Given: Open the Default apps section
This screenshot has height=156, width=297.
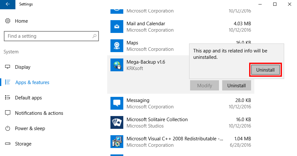Looking at the screenshot, I should coord(28,98).
